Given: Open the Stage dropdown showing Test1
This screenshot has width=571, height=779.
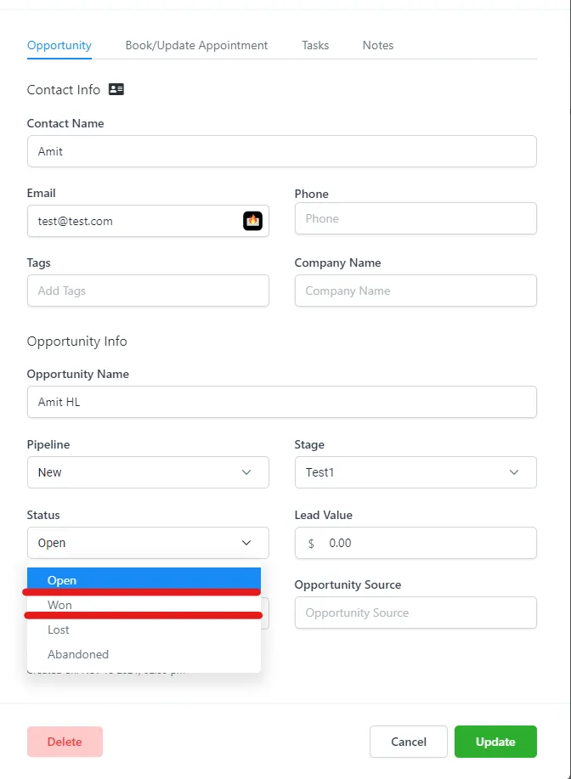Looking at the screenshot, I should [x=416, y=472].
